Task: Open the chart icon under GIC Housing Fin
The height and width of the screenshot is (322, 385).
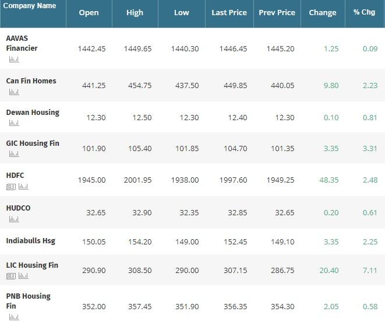Action: pyautogui.click(x=14, y=154)
